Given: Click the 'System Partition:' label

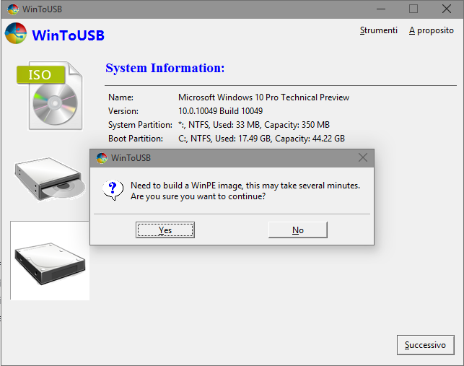Looking at the screenshot, I should point(140,125).
